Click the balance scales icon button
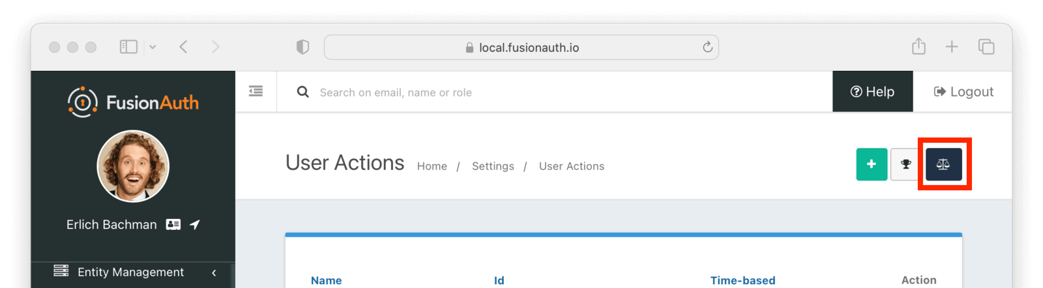This screenshot has width=1043, height=288. click(943, 164)
